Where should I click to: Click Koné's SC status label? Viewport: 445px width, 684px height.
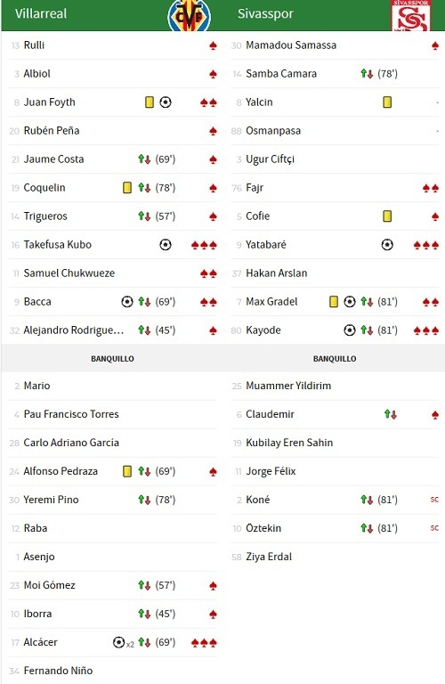[434, 500]
